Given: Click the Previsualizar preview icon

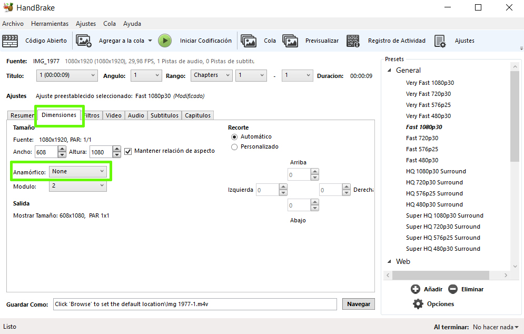Looking at the screenshot, I should tap(290, 41).
